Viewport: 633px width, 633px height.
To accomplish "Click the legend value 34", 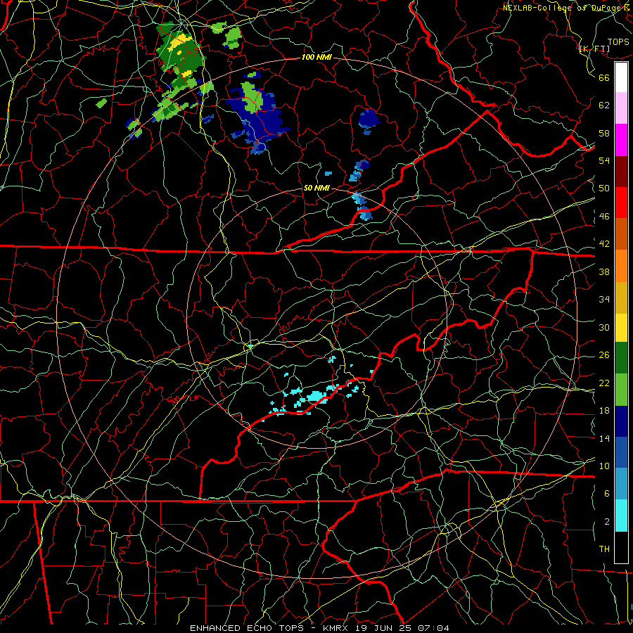I will pyautogui.click(x=604, y=300).
